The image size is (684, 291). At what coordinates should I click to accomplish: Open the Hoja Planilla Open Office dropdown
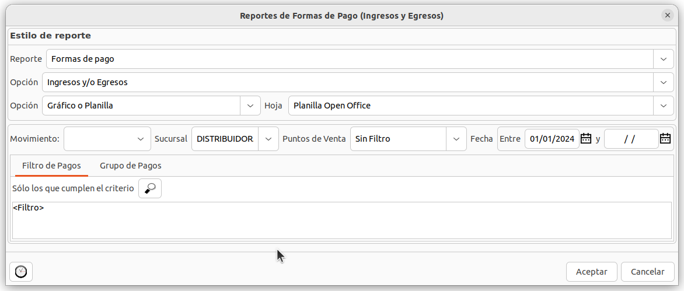(663, 106)
